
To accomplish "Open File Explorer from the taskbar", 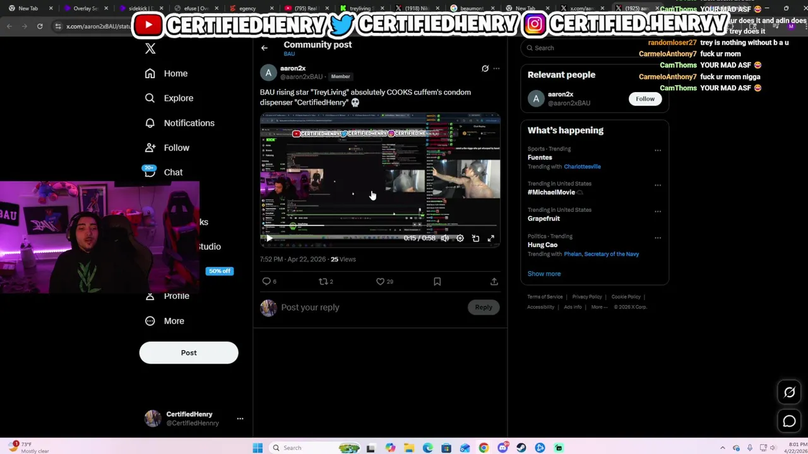I will (409, 448).
